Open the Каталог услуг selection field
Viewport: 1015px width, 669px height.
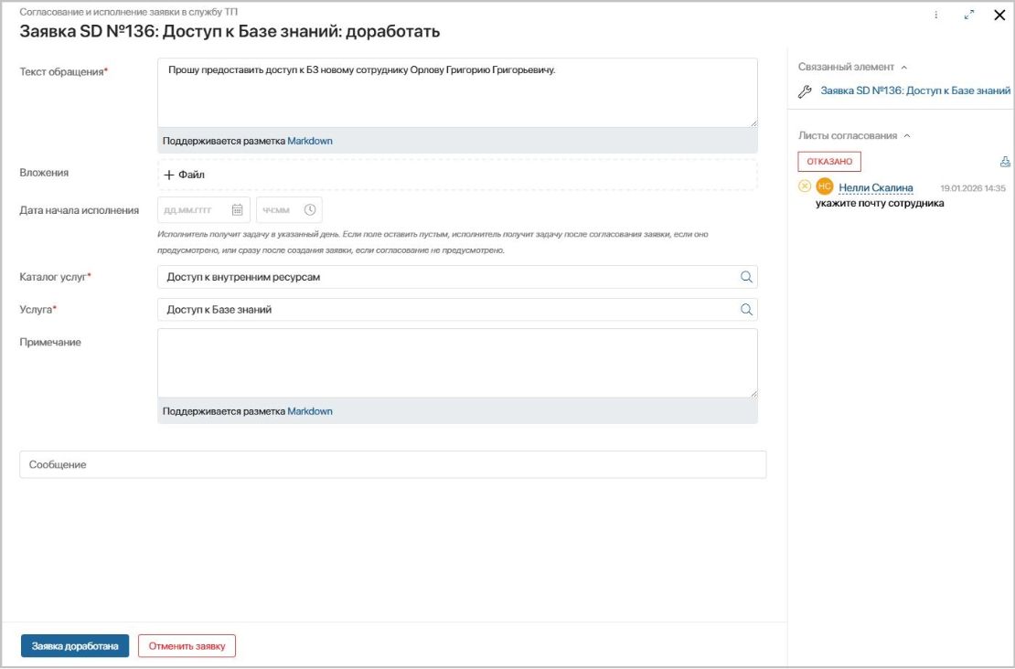[457, 277]
